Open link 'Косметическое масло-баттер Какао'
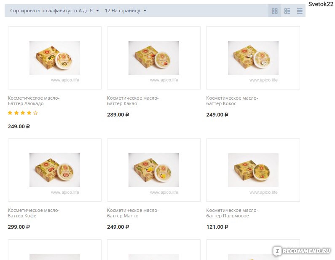 [133, 101]
